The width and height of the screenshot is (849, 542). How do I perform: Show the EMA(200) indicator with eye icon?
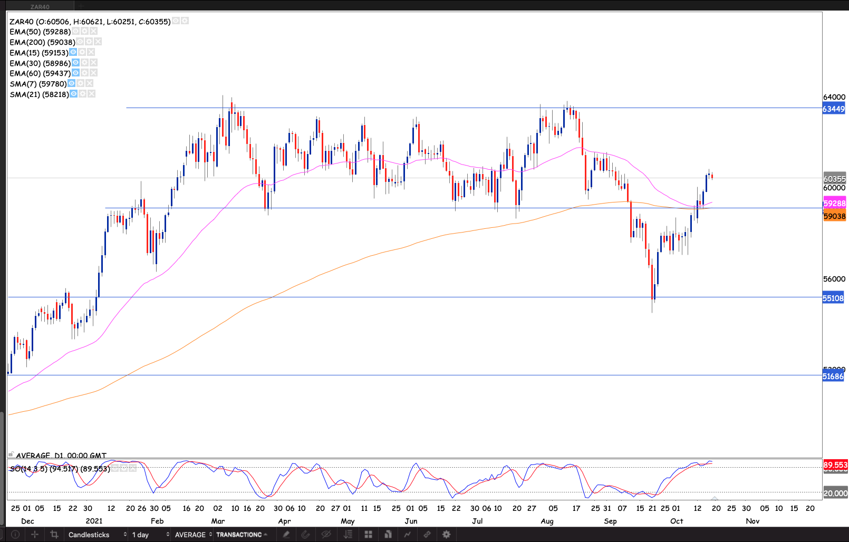[x=80, y=42]
